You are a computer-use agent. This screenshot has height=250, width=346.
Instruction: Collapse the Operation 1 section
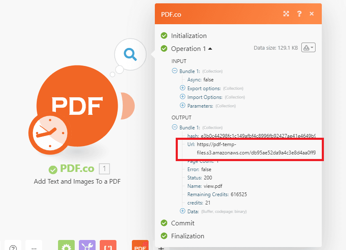point(210,49)
